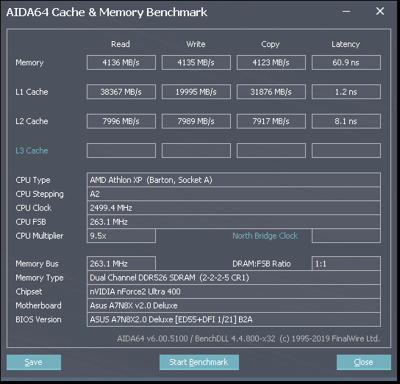Click L1 Cache Latency 1.2 ns

[346, 92]
